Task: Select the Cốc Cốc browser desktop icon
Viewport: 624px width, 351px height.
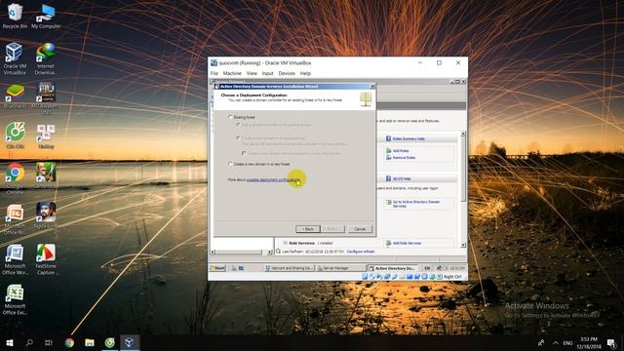Action: pos(16,136)
